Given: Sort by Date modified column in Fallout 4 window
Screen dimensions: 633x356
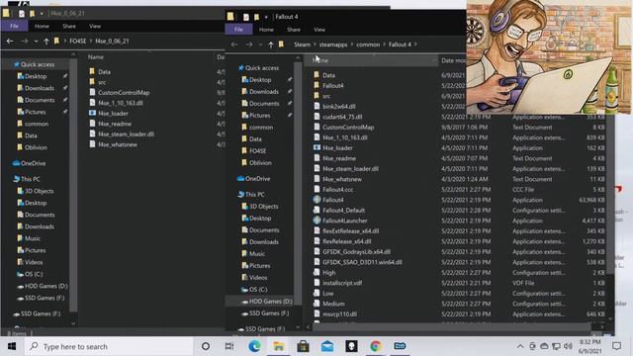Looking at the screenshot, I should click(x=453, y=60).
